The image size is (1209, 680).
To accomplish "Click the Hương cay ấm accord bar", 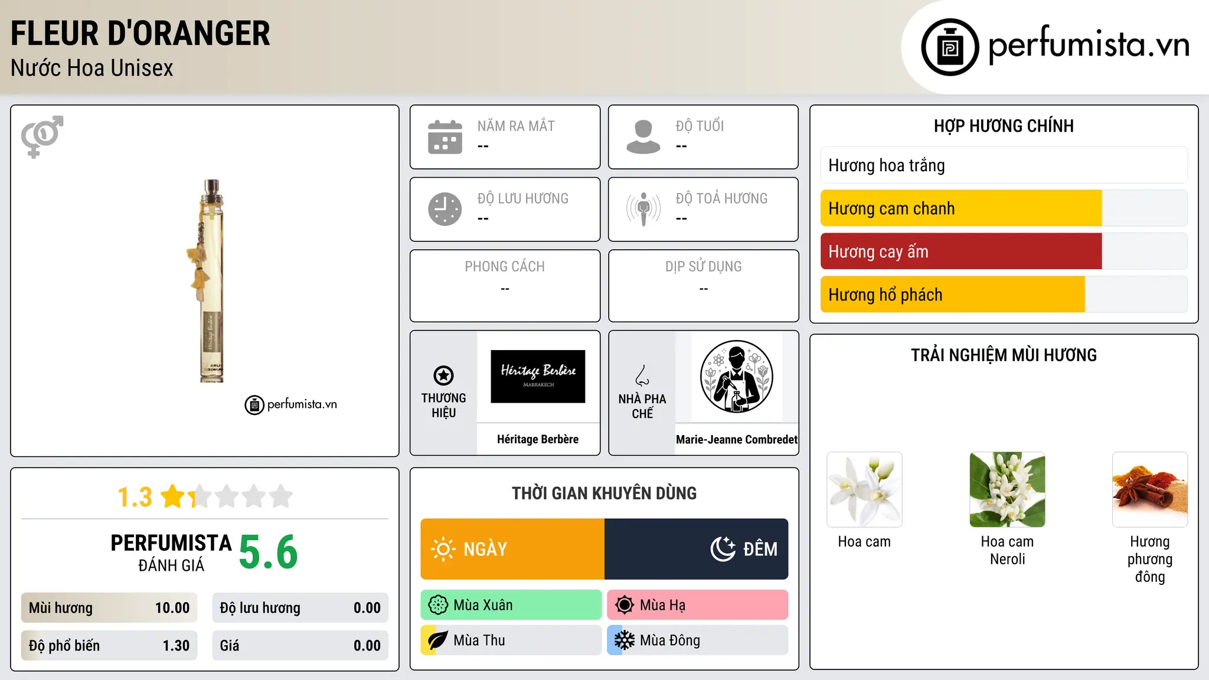I will click(1004, 251).
